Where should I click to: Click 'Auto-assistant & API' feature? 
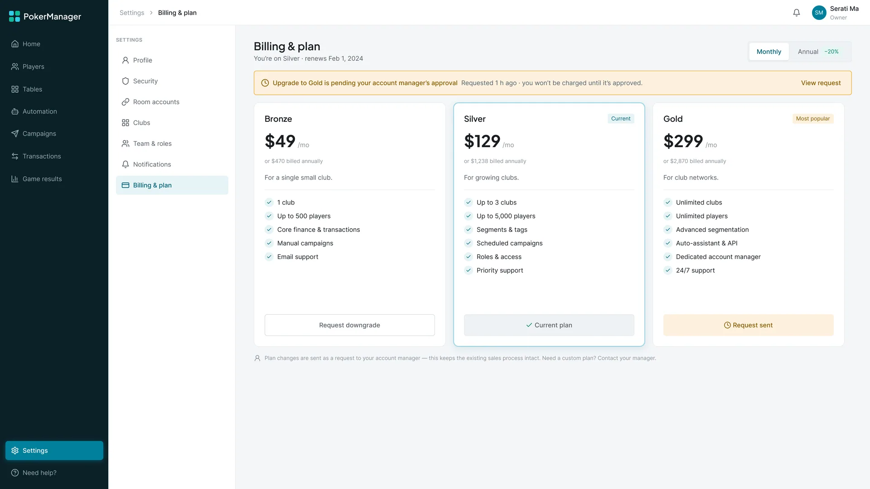pos(706,243)
